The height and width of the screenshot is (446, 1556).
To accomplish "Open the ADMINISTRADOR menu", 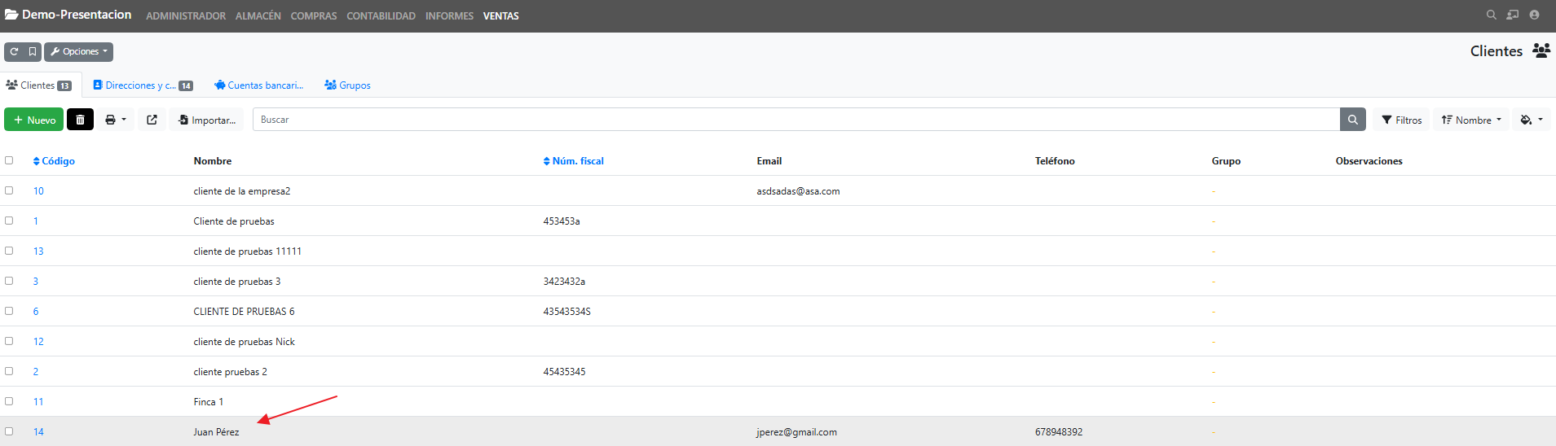I will coord(186,16).
